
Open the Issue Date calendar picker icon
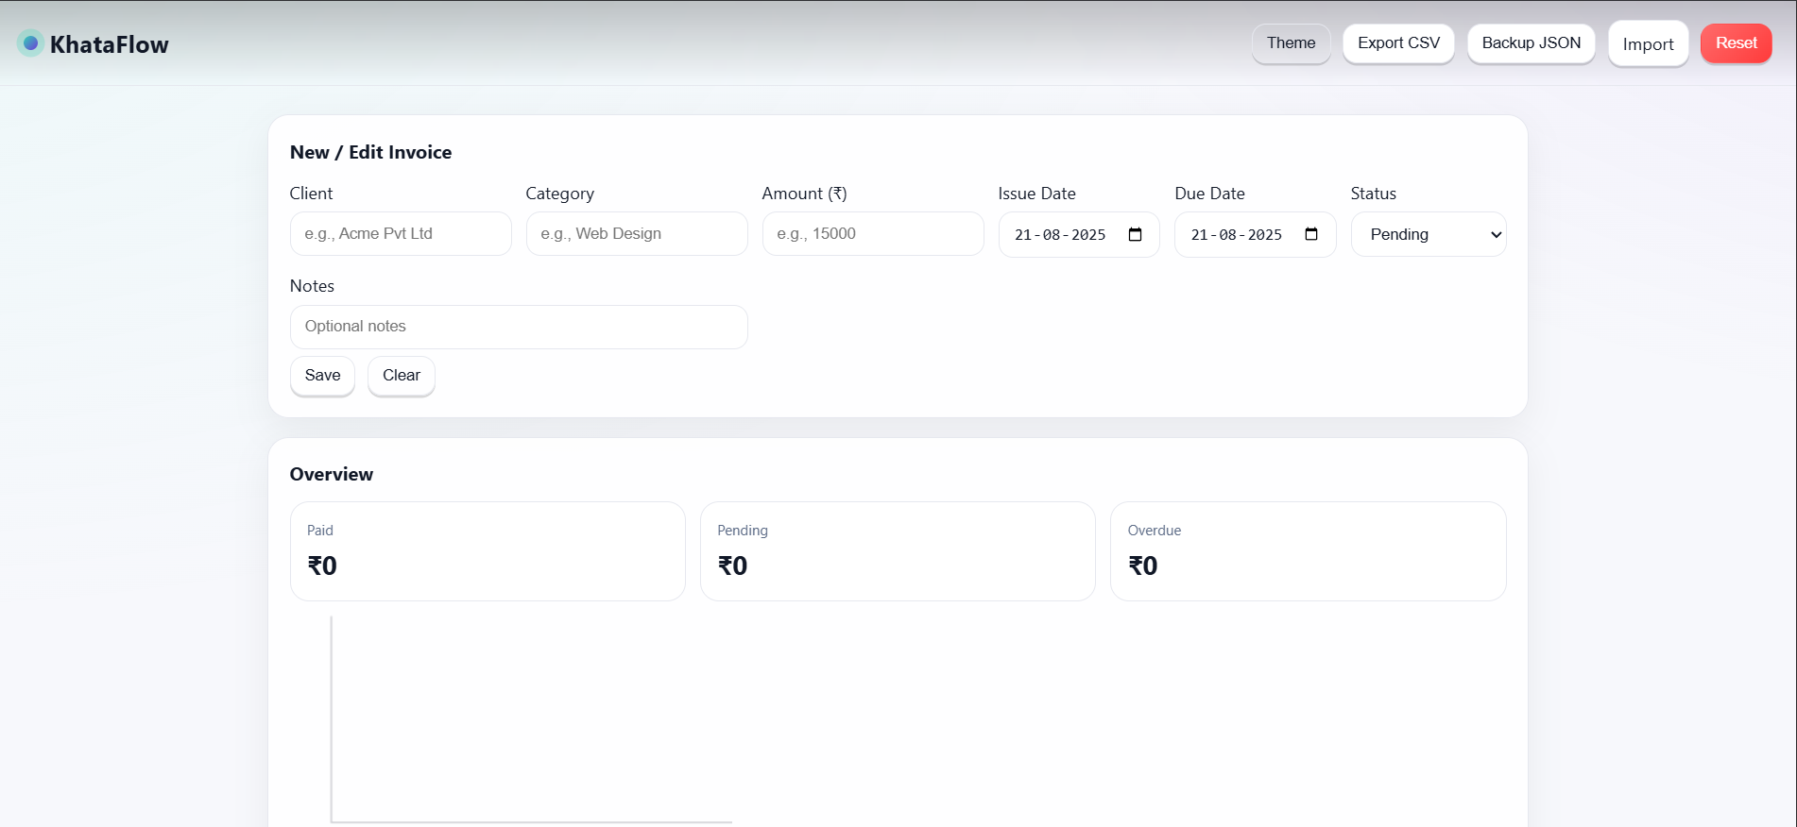1135,234
